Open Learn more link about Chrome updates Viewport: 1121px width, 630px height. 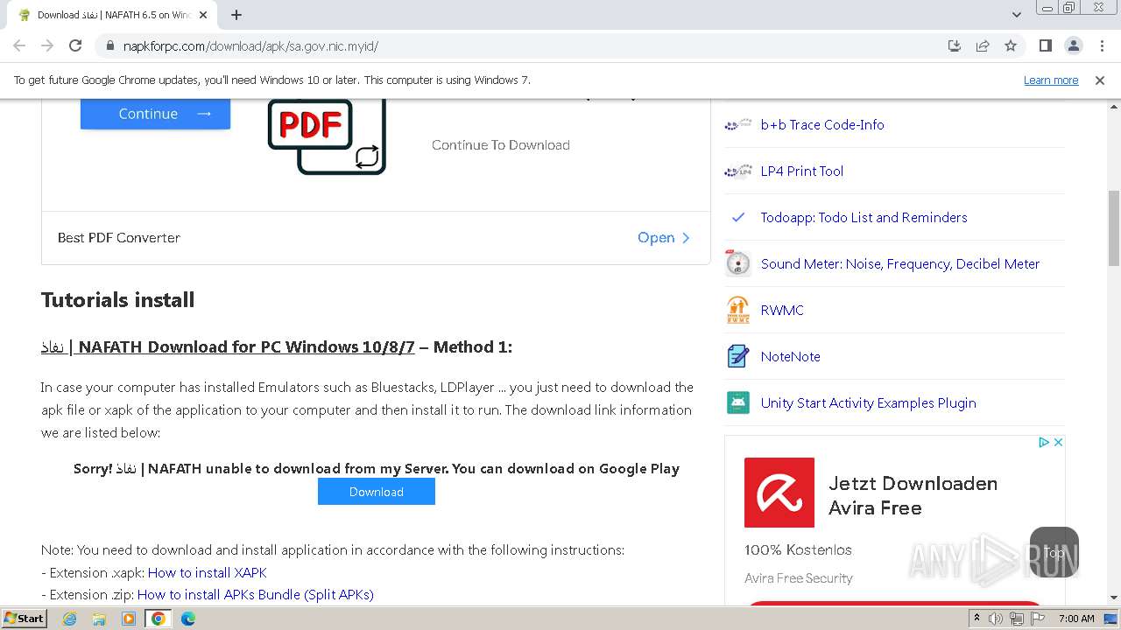(x=1051, y=80)
